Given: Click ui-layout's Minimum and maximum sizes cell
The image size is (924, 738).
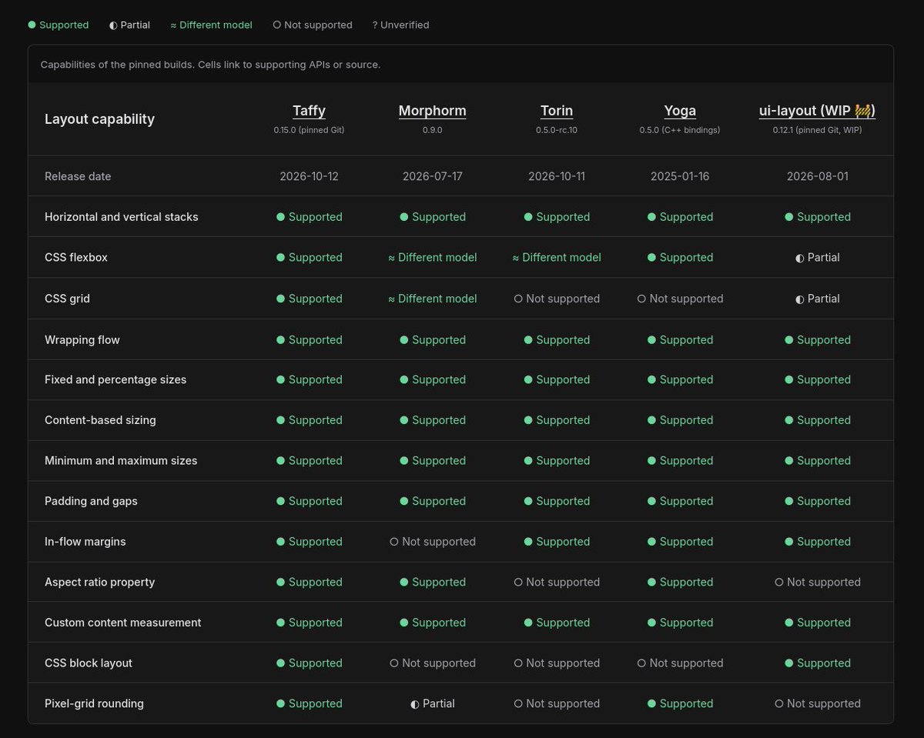Looking at the screenshot, I should click(x=817, y=461).
